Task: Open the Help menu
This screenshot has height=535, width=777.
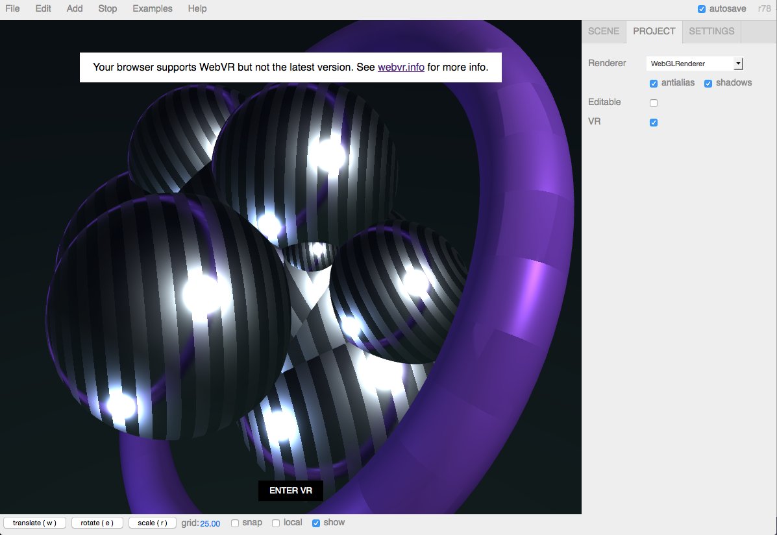Action: pyautogui.click(x=197, y=8)
